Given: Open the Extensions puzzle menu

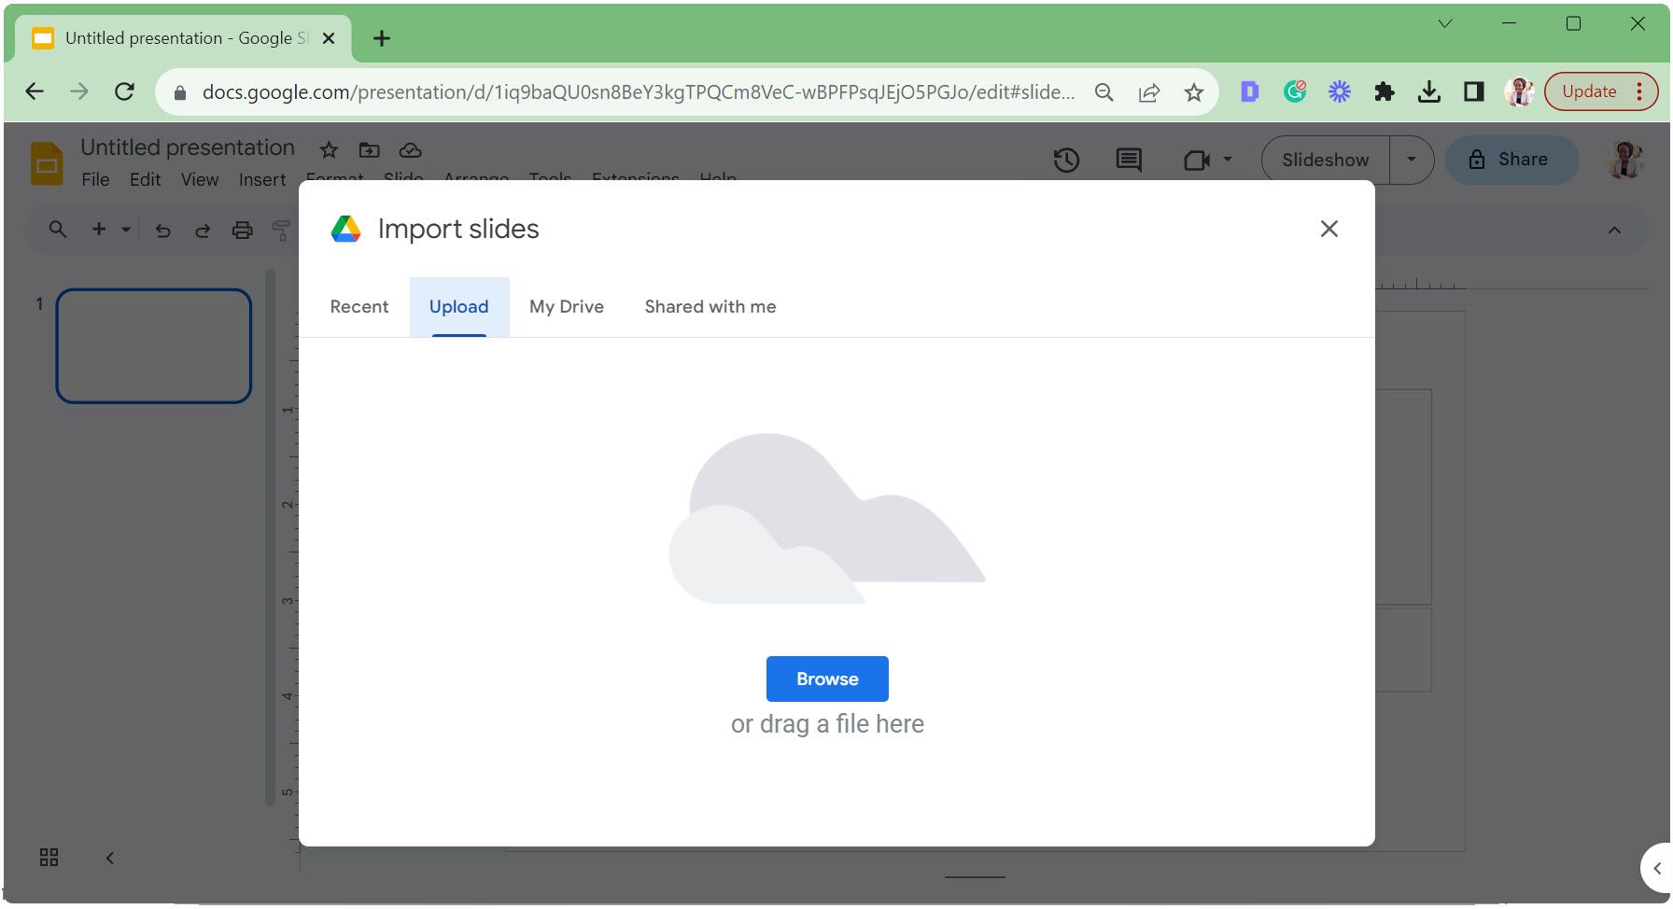Looking at the screenshot, I should pyautogui.click(x=1385, y=91).
